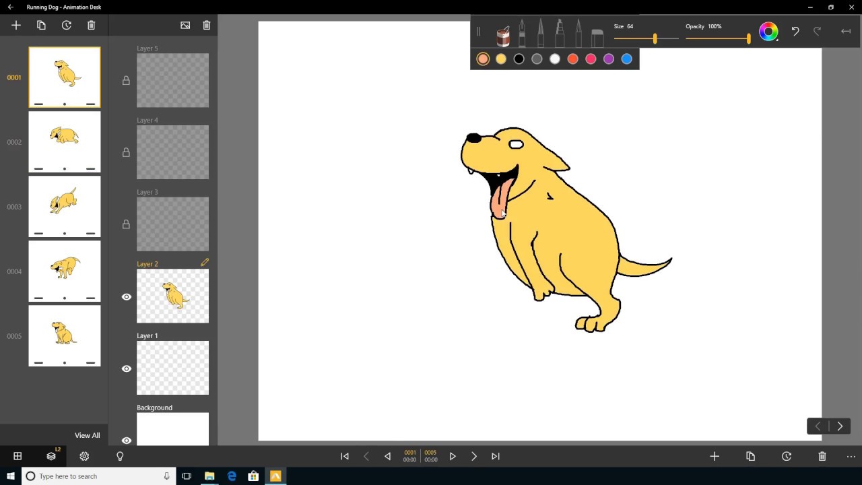This screenshot has height=485, width=862.
Task: Unlock Layer 4
Action: tap(126, 152)
